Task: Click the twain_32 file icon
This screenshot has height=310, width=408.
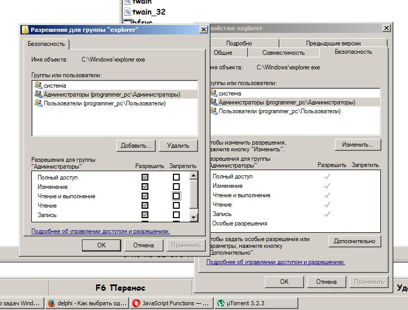Action: (x=127, y=11)
